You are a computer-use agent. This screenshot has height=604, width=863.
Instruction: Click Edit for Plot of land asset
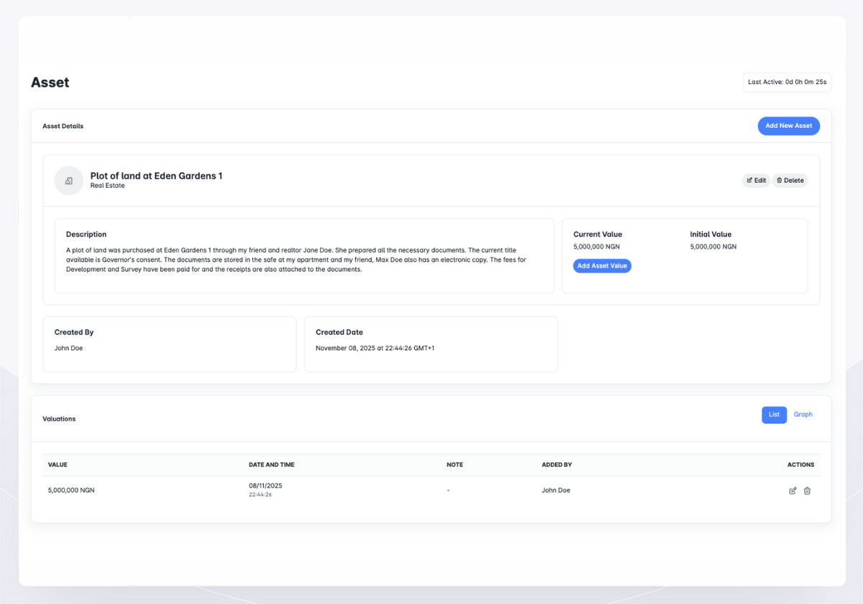(x=756, y=180)
